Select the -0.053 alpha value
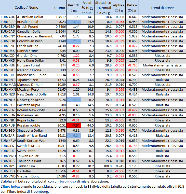This screenshot has width=186, height=194. point(119,22)
